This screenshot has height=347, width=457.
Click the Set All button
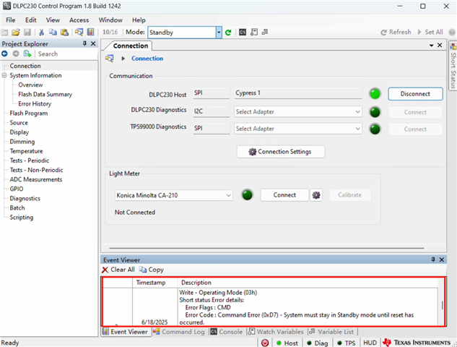pos(430,32)
